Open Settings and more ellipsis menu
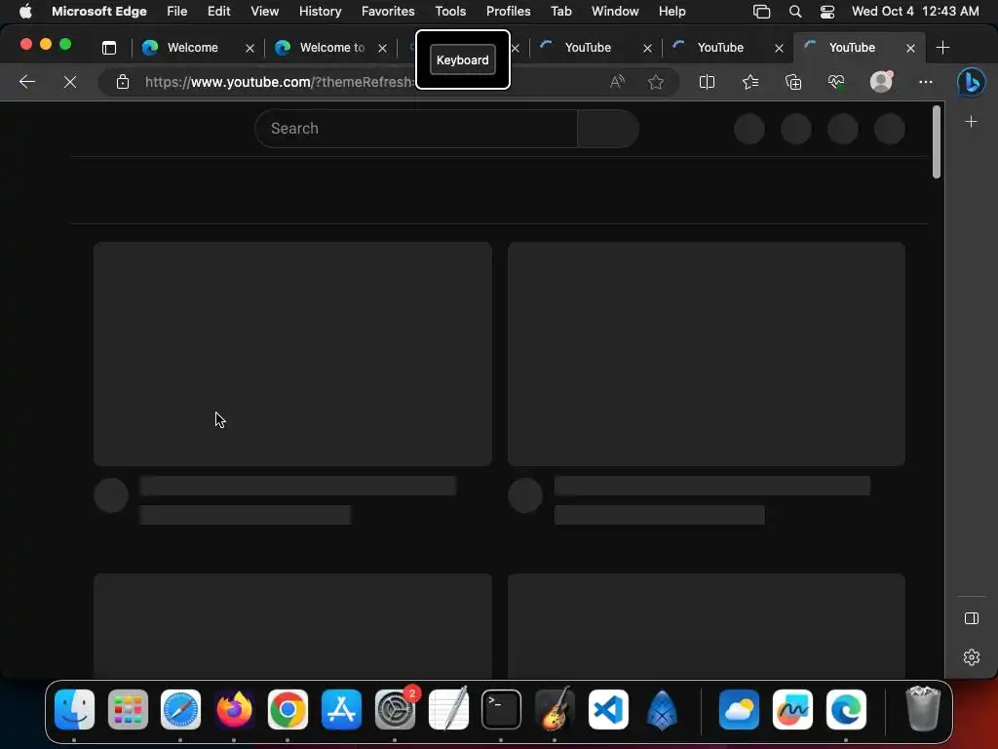Image resolution: width=998 pixels, height=749 pixels. [926, 82]
